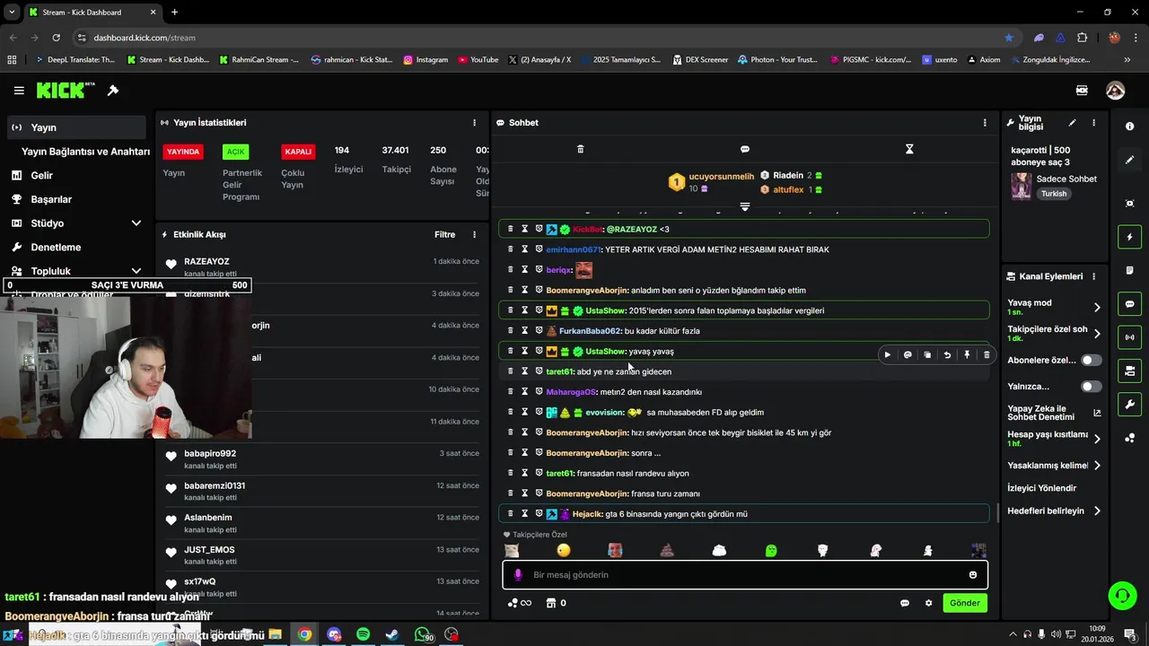
Task: Insert the green ghost emote
Action: coord(771,551)
